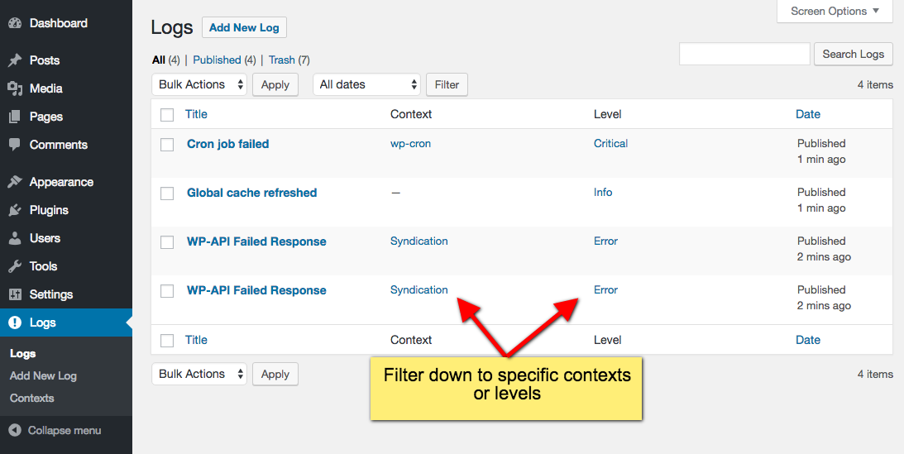Image resolution: width=904 pixels, height=454 pixels.
Task: Click the Collapse menu arrow icon
Action: 16,430
